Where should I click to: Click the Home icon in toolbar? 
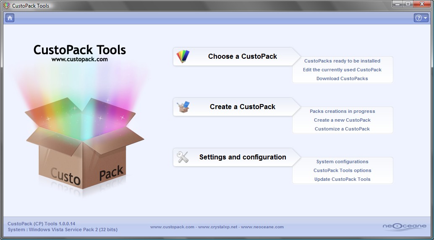[10, 18]
